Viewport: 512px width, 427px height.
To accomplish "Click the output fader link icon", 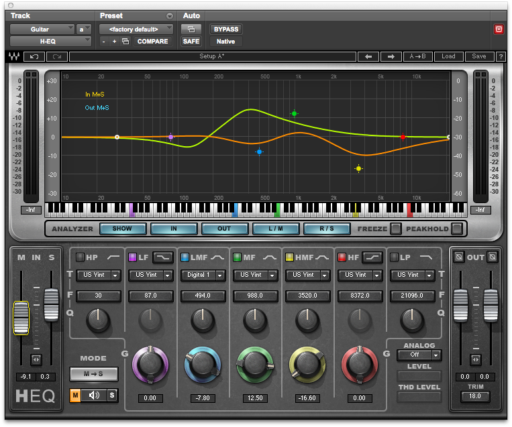I will [476, 360].
